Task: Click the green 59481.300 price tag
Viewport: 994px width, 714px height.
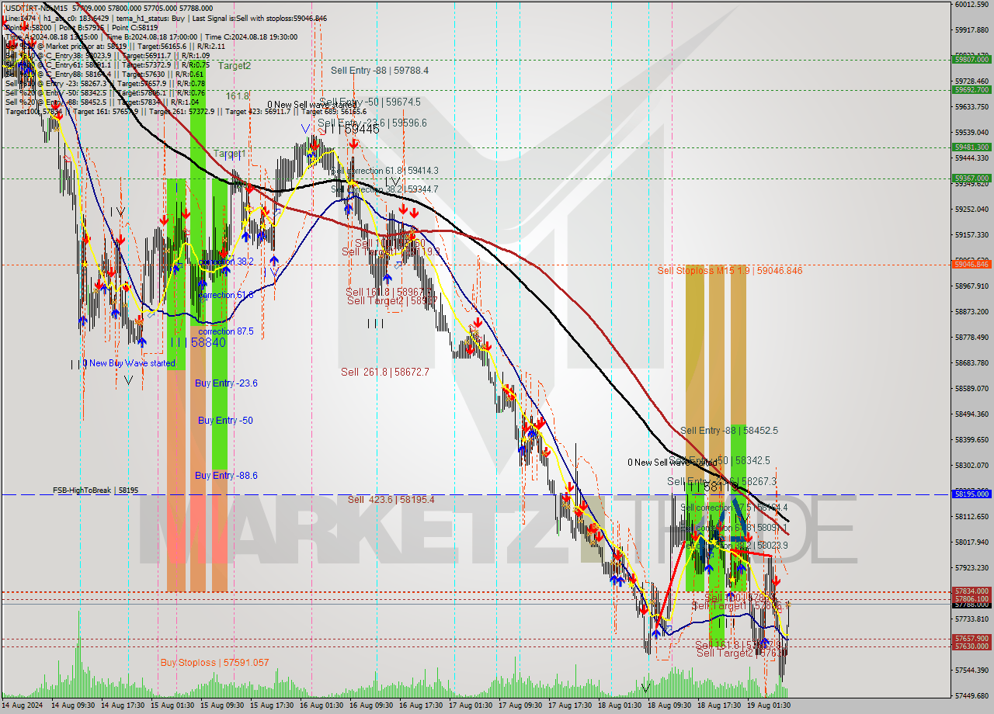Action: coord(971,147)
